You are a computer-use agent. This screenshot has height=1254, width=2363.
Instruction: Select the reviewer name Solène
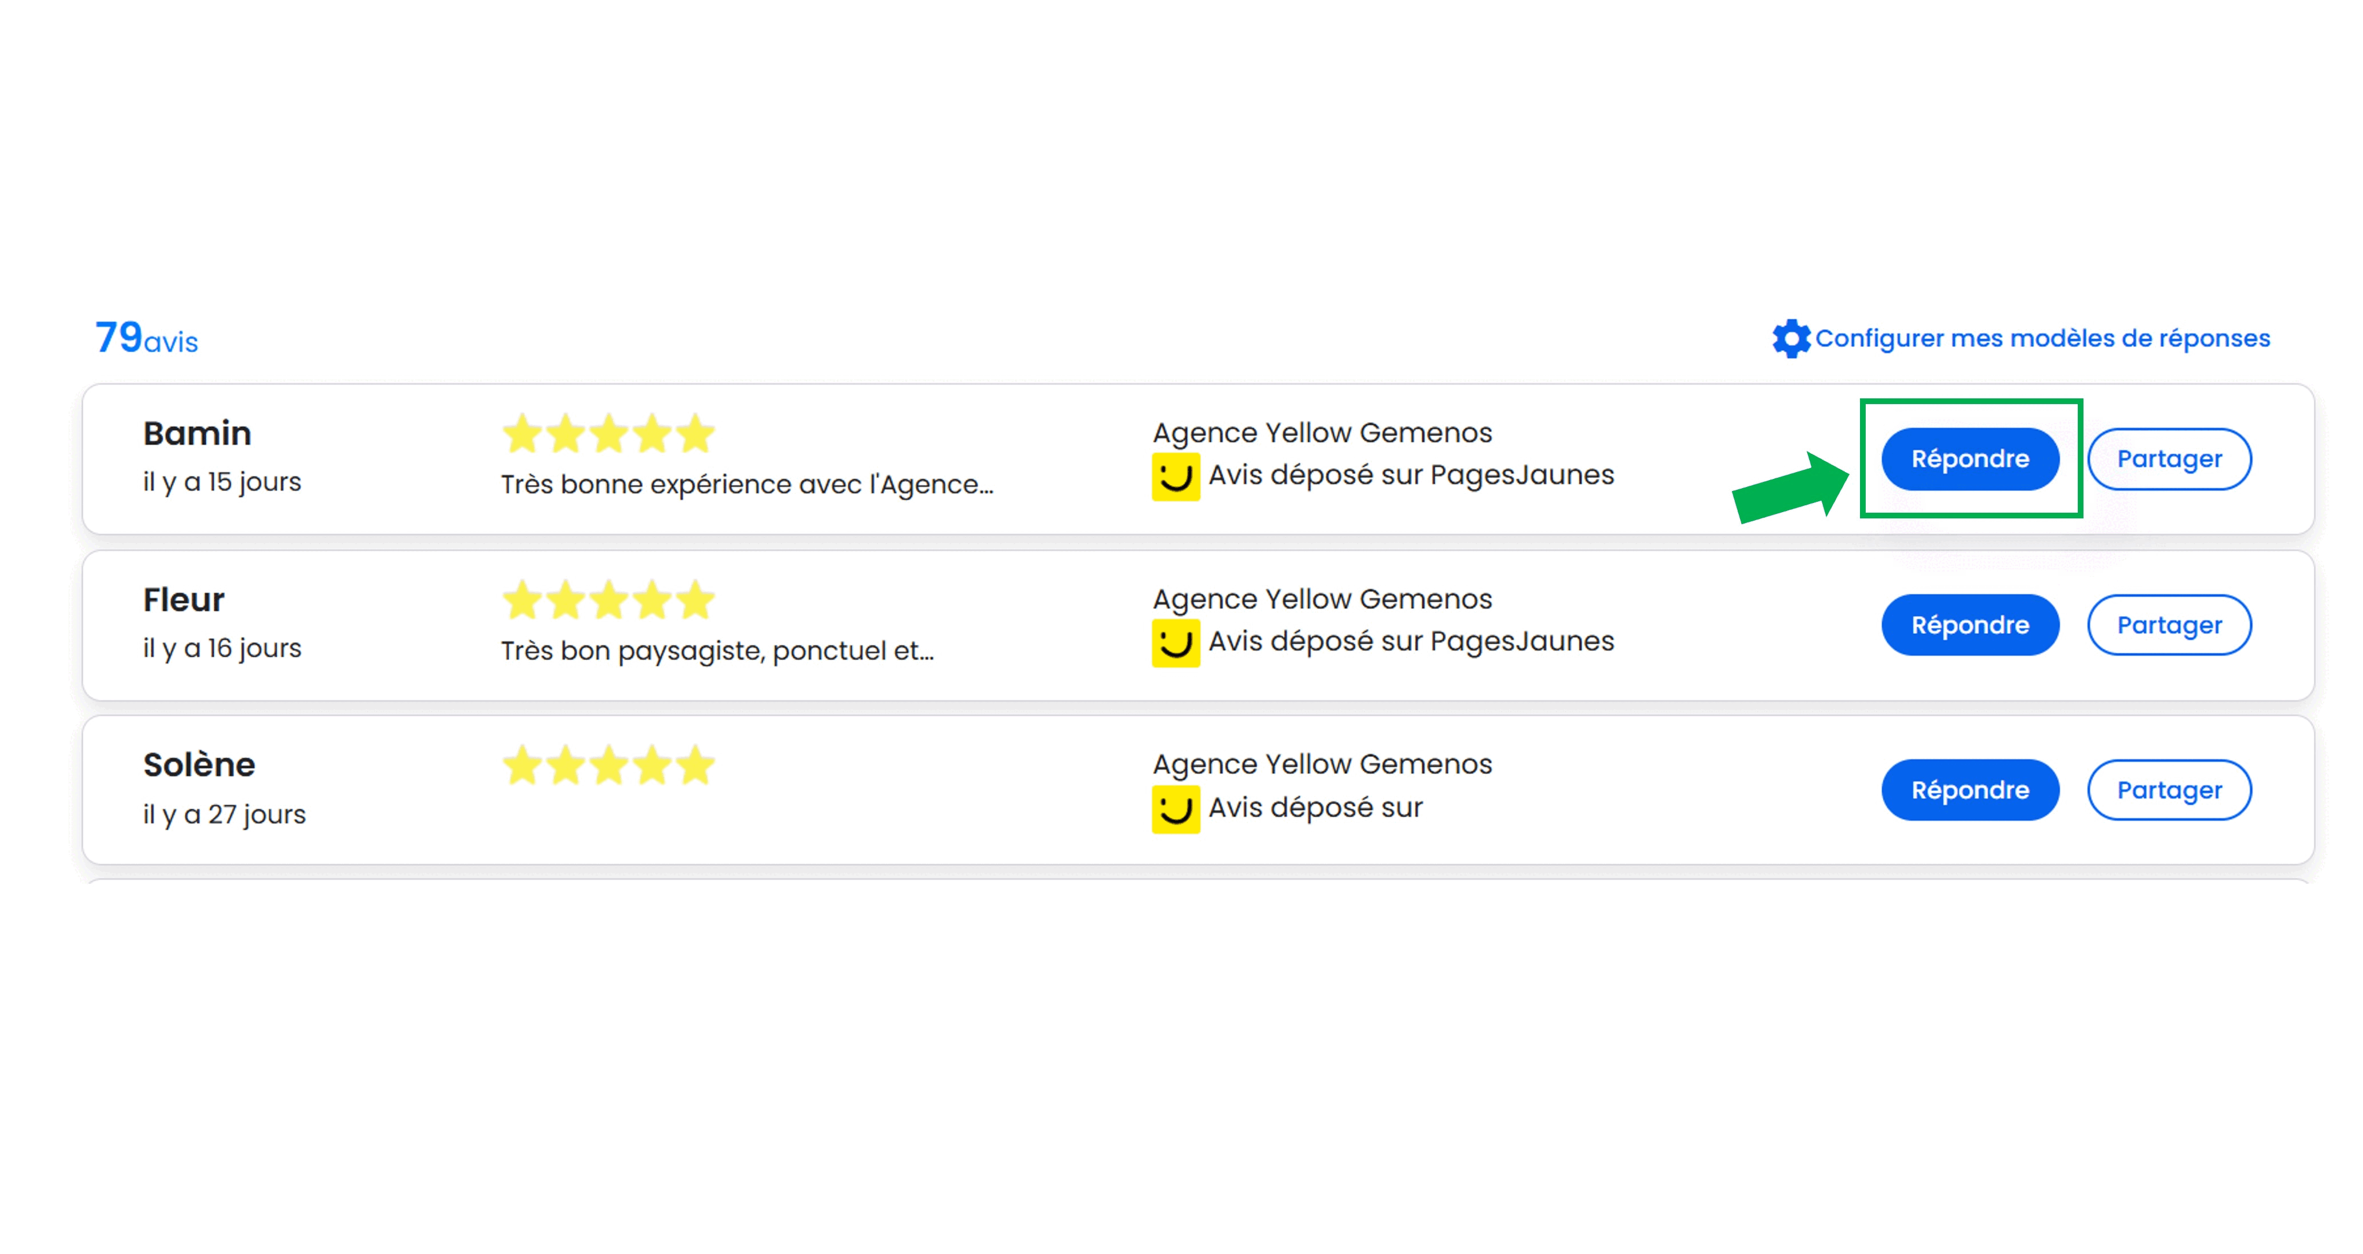pos(199,765)
